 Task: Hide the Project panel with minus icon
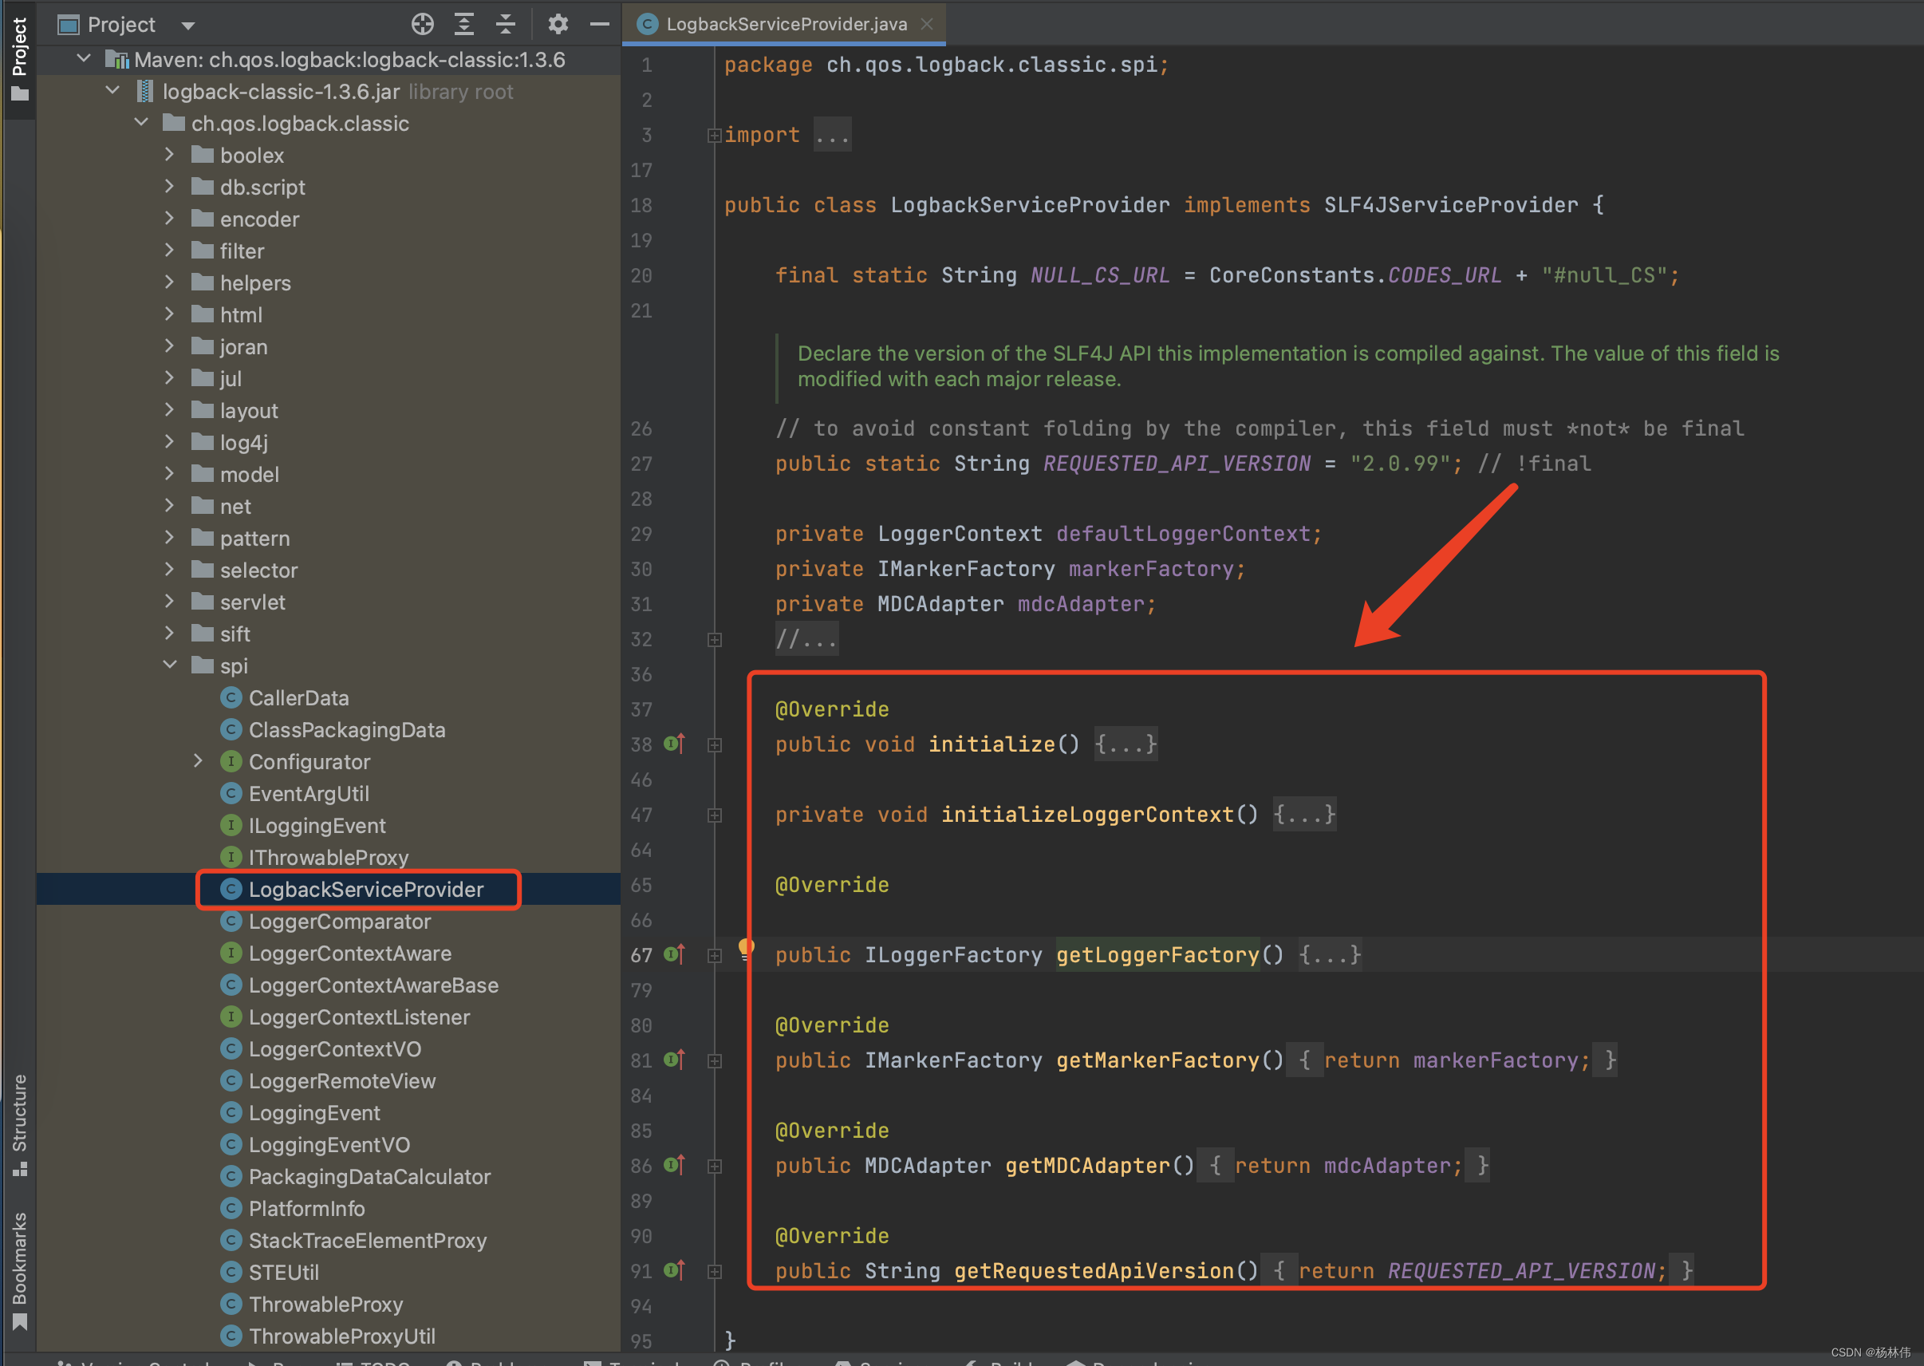point(600,25)
